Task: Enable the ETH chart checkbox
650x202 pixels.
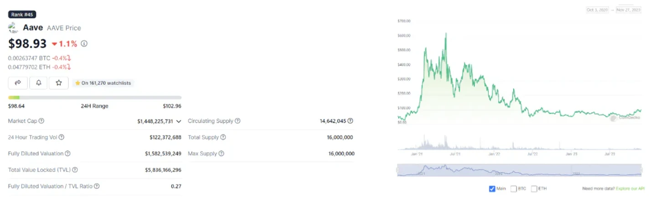Action: pos(534,188)
